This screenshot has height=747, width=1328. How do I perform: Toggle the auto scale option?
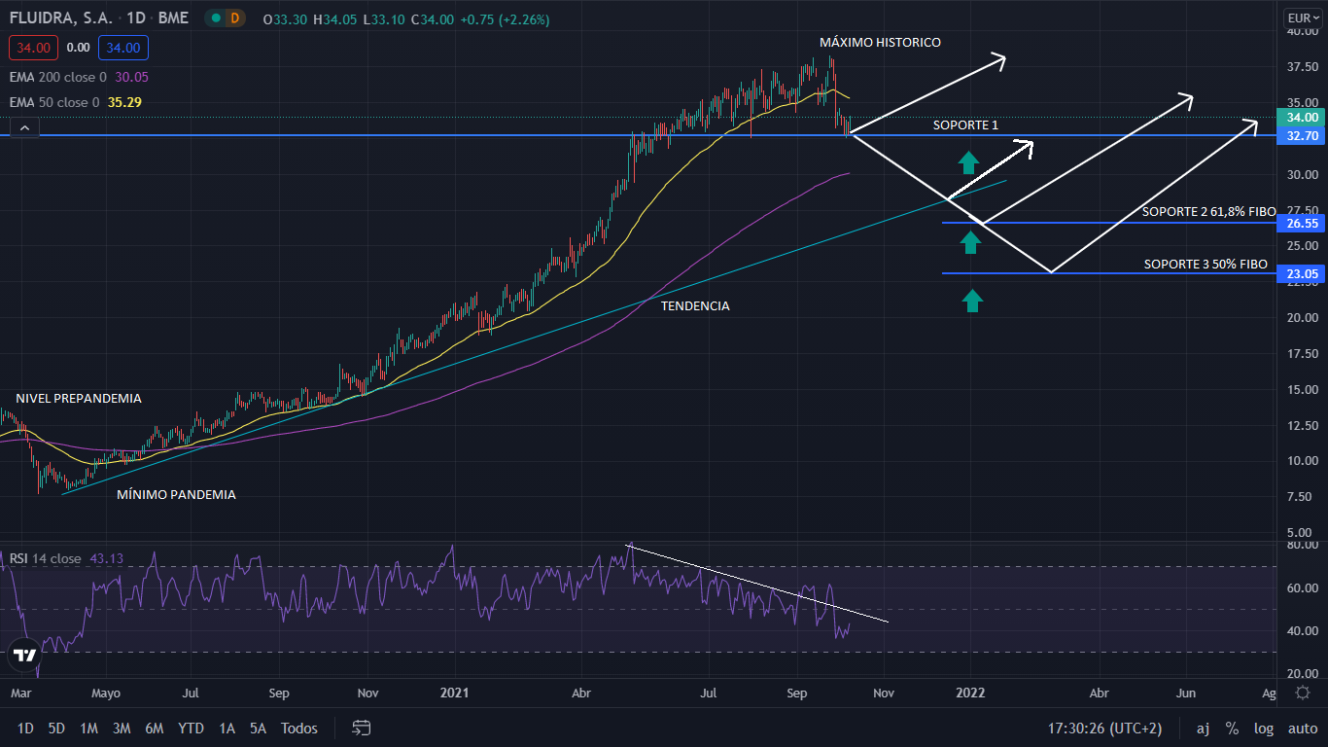(1303, 728)
